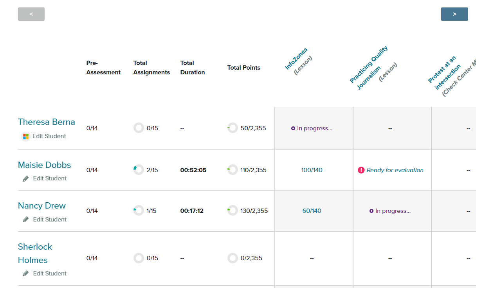Click the pencil icon under Sherlock Holmes
This screenshot has height=288, width=485.
[26, 274]
